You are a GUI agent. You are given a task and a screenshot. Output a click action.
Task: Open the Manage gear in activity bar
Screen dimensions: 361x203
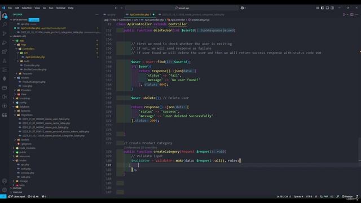pos(5,190)
